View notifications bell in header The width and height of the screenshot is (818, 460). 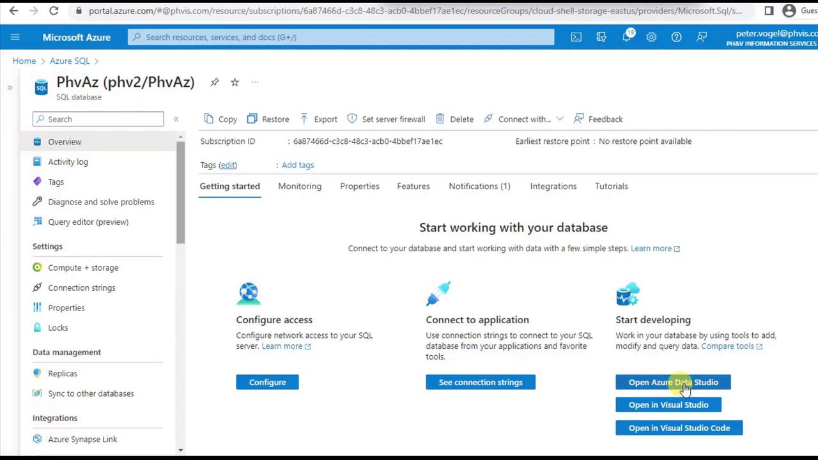point(627,37)
